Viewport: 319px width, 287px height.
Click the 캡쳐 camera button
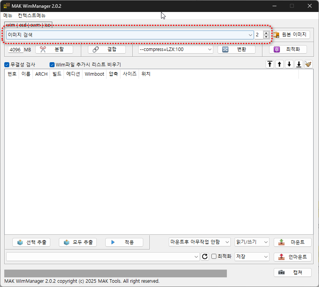point(293,272)
